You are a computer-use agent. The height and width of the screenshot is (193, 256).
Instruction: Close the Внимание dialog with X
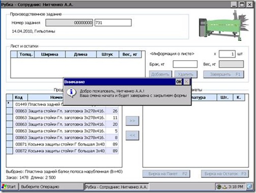point(186,82)
